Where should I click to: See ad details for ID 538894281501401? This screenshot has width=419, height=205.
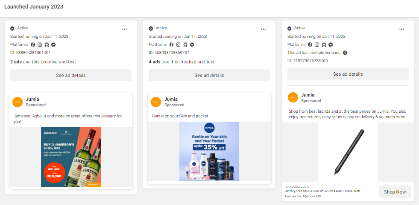point(71,75)
